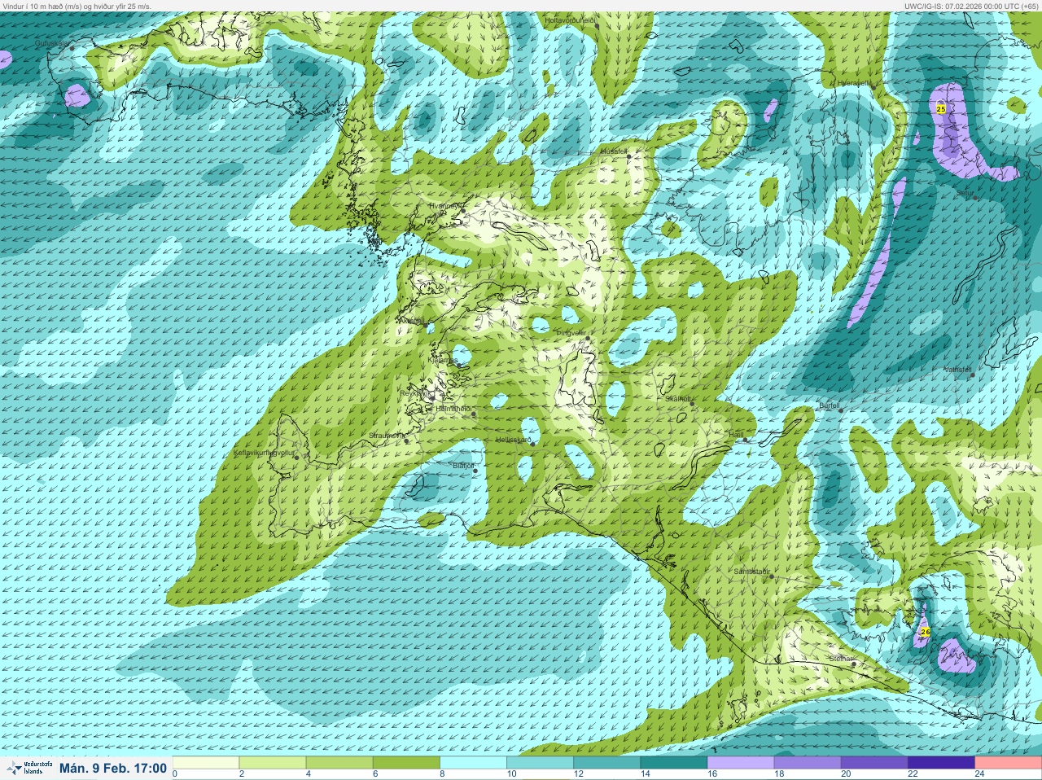Click the legend tick value 8
Viewport: 1042px width, 780px height.
[442, 774]
